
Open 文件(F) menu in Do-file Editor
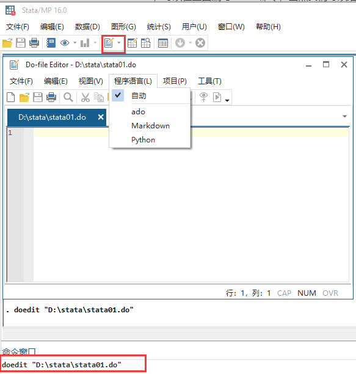(21, 81)
